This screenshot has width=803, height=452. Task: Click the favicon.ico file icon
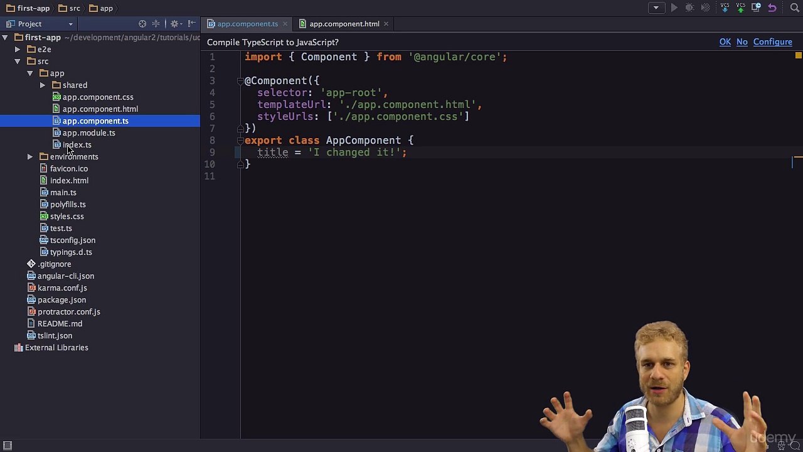(x=44, y=168)
